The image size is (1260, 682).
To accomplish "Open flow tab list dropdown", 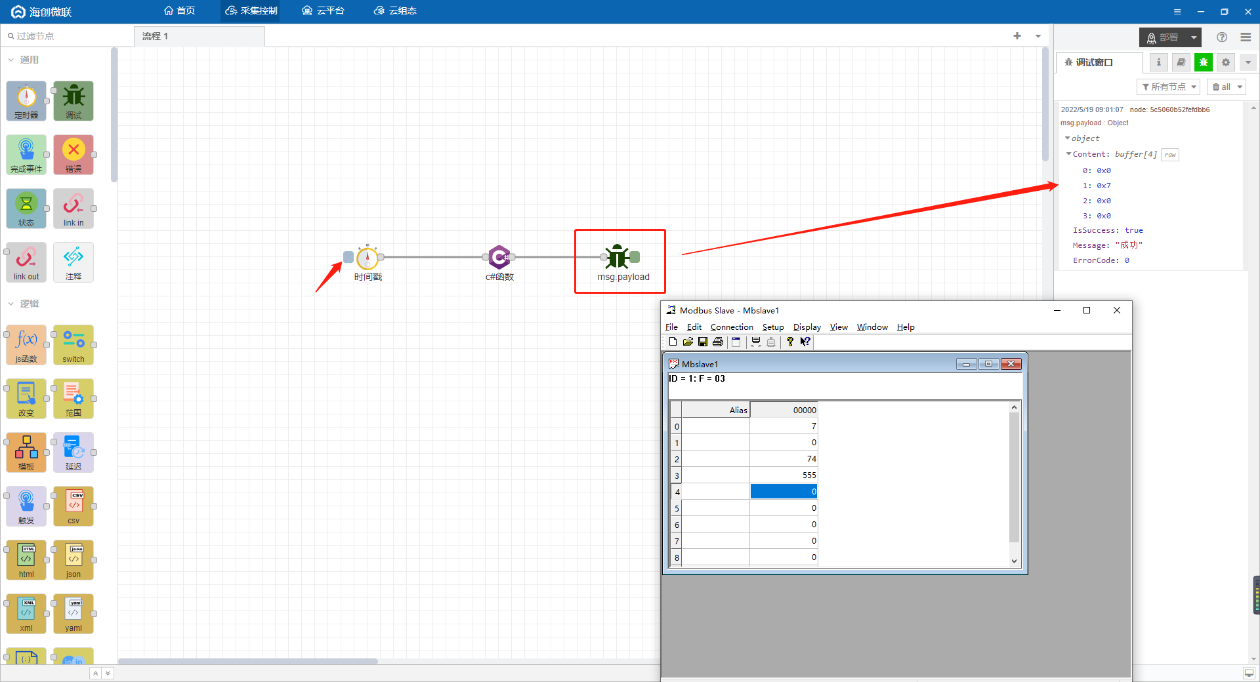I will click(x=1038, y=36).
